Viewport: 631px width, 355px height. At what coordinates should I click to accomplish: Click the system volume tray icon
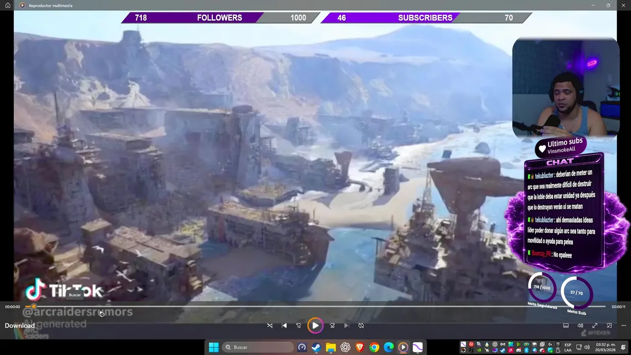coord(587,347)
